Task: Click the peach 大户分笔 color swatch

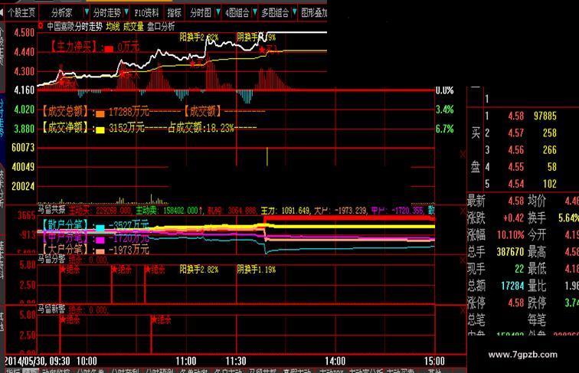Action: pyautogui.click(x=100, y=251)
